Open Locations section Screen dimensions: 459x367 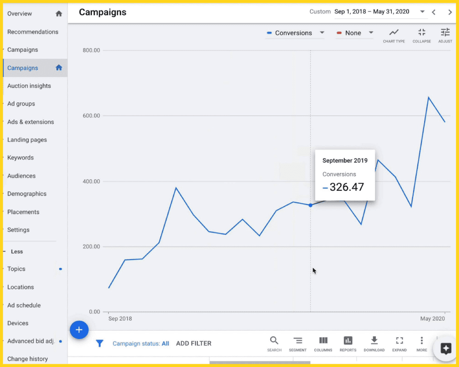(x=21, y=287)
